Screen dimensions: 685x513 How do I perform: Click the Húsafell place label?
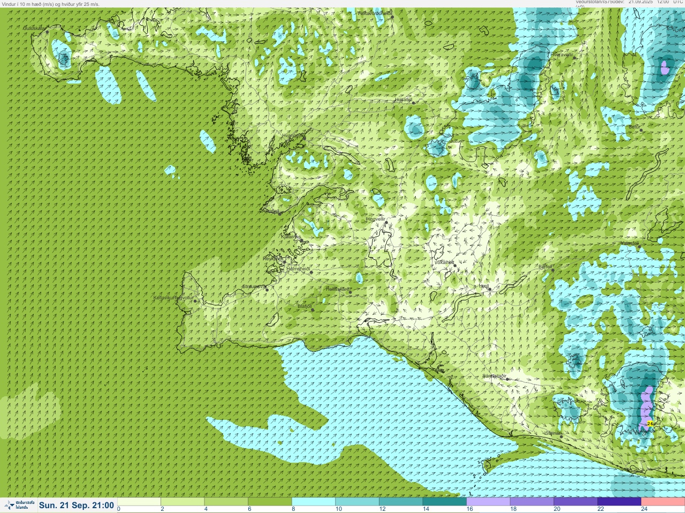click(x=404, y=100)
